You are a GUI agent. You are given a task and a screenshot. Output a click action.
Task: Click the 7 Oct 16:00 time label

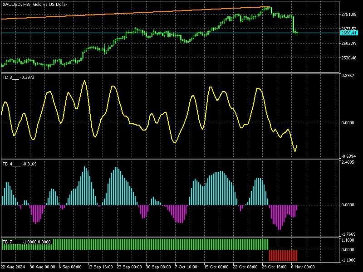186,267
